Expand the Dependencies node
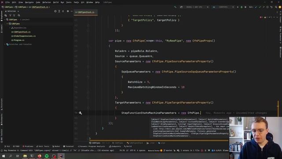The image size is (282, 159). [x=10, y=28]
